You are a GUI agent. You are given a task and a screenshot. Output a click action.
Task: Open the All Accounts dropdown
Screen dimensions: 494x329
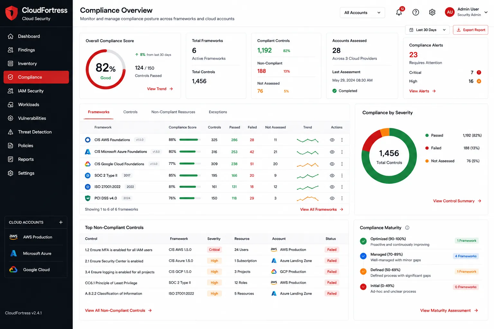point(362,13)
